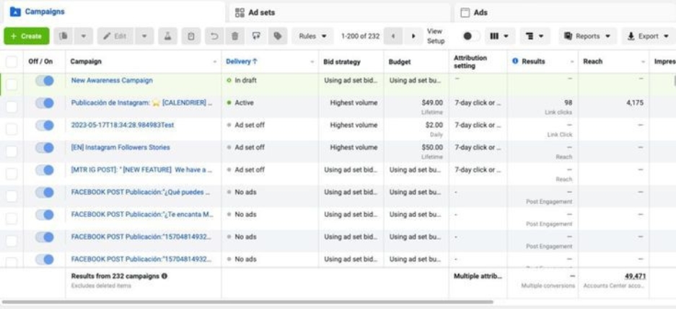Open the columns layout dropdown
The height and width of the screenshot is (309, 676).
[499, 36]
